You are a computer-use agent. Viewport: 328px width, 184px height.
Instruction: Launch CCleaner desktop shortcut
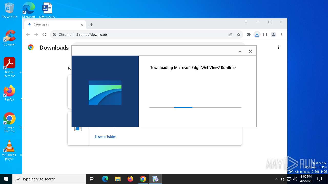tap(9, 38)
